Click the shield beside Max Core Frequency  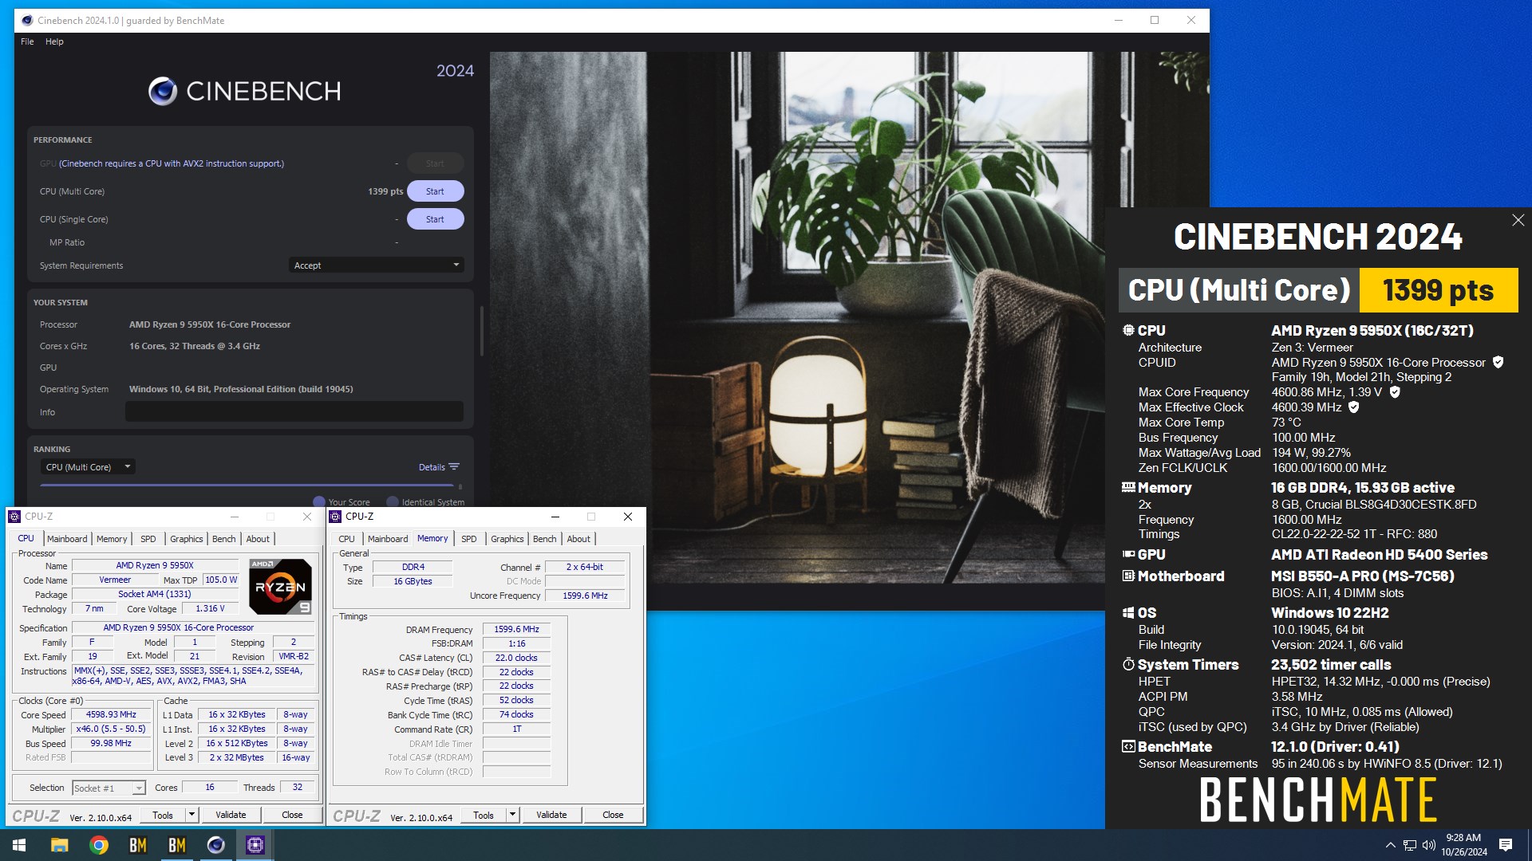coord(1395,391)
